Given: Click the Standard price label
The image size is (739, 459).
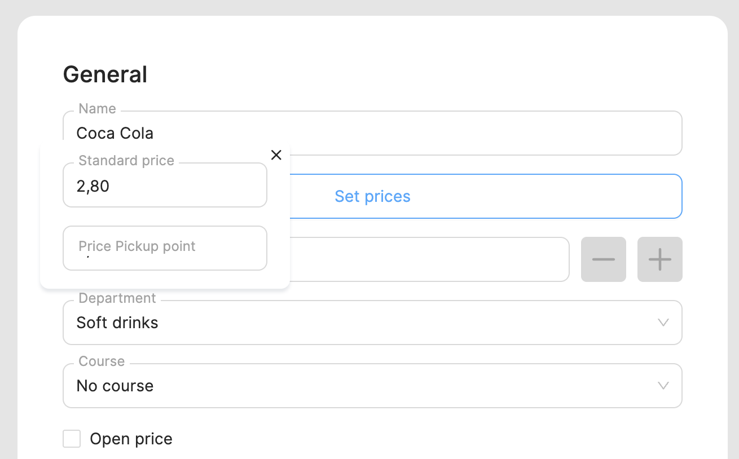Looking at the screenshot, I should (x=126, y=161).
